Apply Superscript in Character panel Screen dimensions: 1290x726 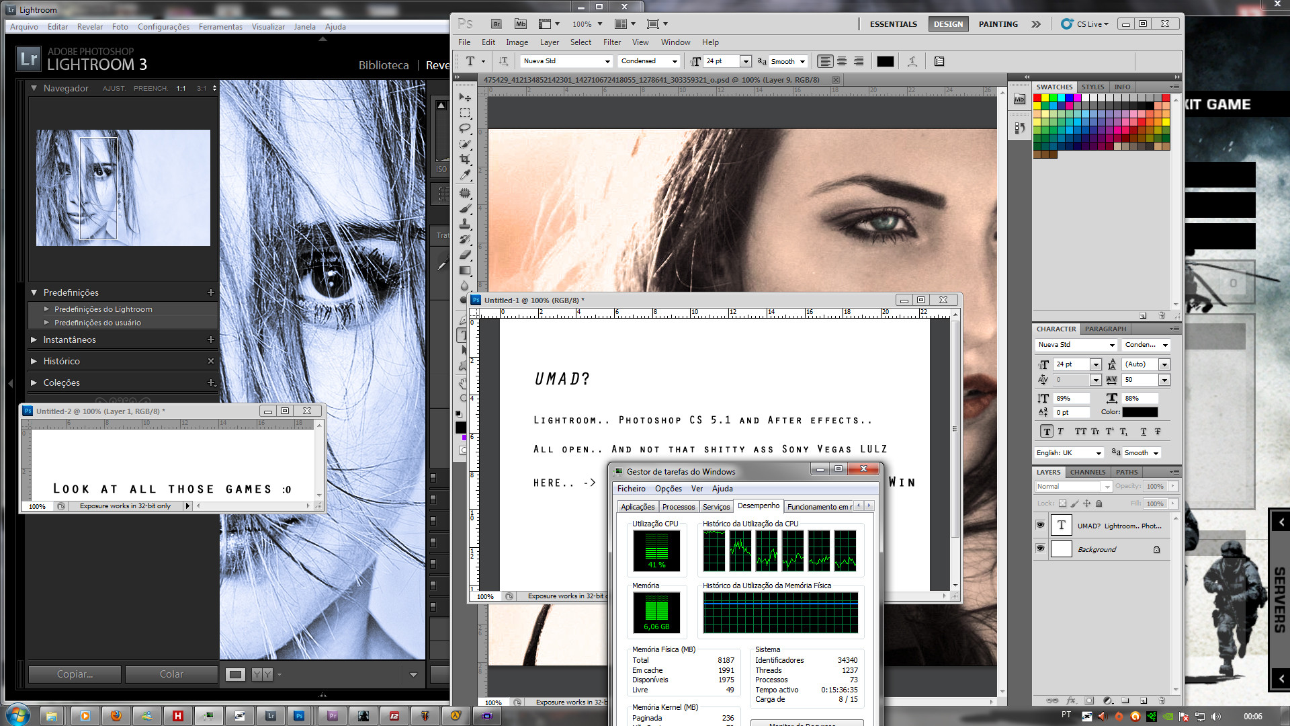click(x=1110, y=432)
